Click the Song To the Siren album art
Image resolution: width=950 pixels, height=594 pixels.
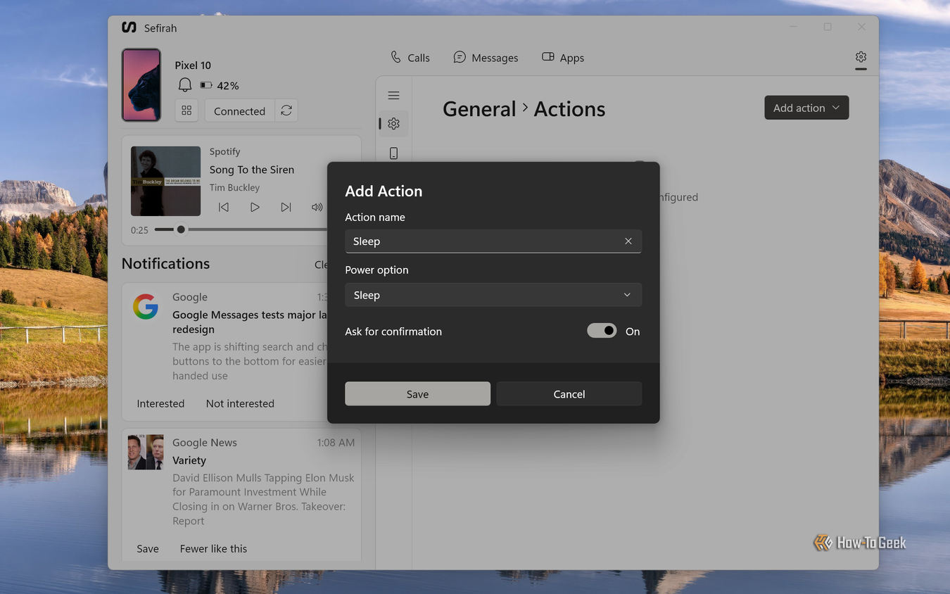coord(165,181)
